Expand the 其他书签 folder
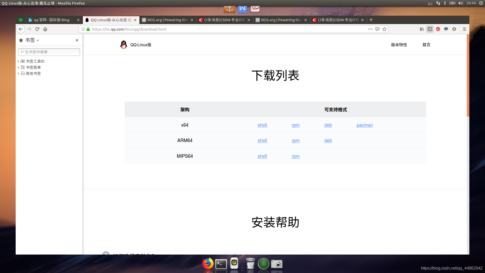This screenshot has width=485, height=273. tap(18, 74)
